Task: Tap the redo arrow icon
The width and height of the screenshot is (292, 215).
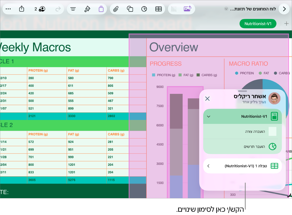Action: [x=58, y=9]
